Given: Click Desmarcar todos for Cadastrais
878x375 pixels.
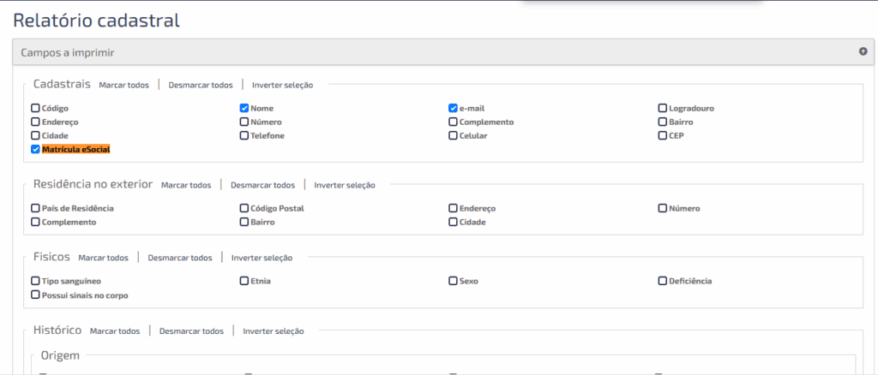Looking at the screenshot, I should click(x=201, y=85).
